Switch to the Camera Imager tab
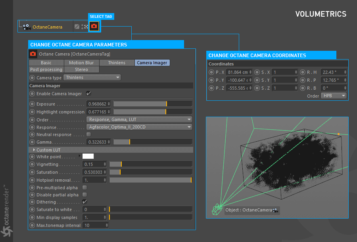The height and width of the screenshot is (242, 357). tap(152, 63)
